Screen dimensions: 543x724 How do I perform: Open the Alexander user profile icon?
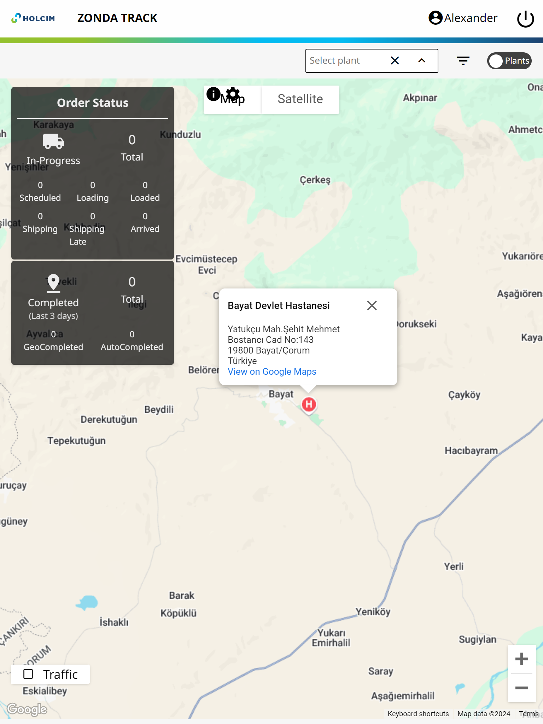(435, 18)
